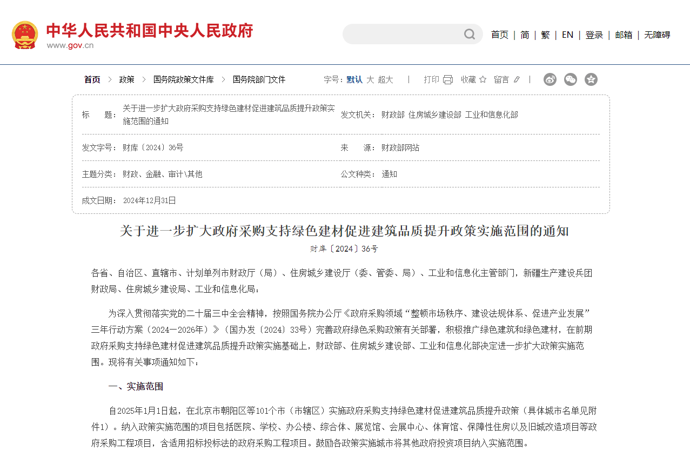Click the section heading 一、实施范围
The image size is (690, 457).
point(136,387)
